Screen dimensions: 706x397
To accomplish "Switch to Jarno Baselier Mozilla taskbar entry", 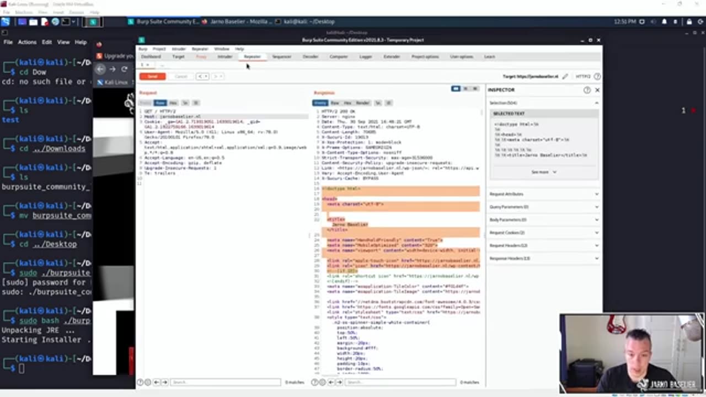I will pos(237,22).
